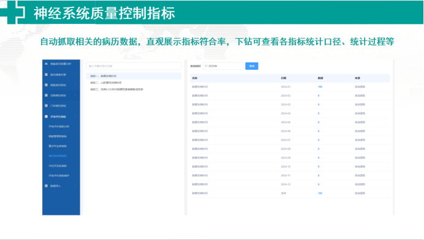This screenshot has width=424, height=240.
Task: Click the square icon beside 评审评价指标 menu
Action: 46,116
